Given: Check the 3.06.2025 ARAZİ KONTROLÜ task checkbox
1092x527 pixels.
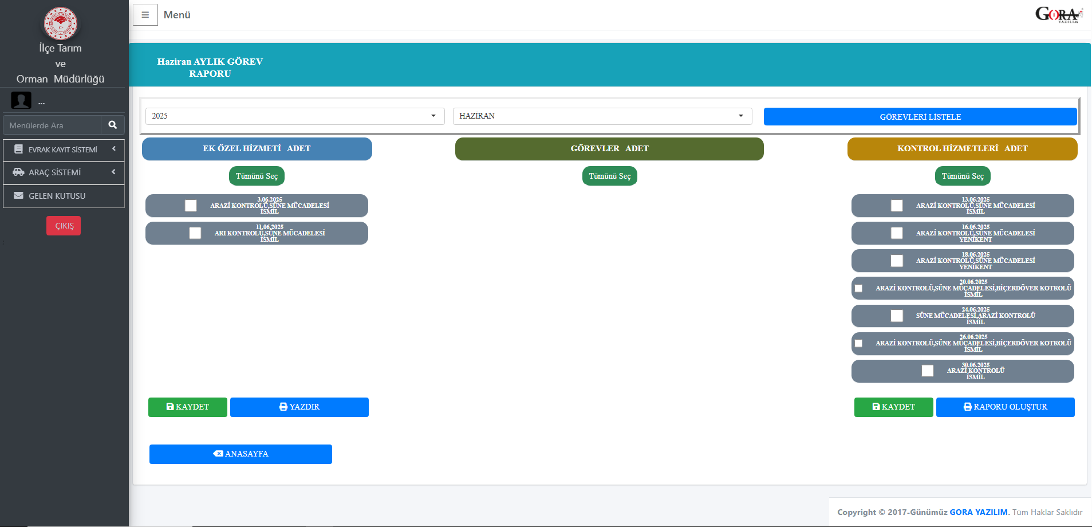Looking at the screenshot, I should click(x=191, y=206).
